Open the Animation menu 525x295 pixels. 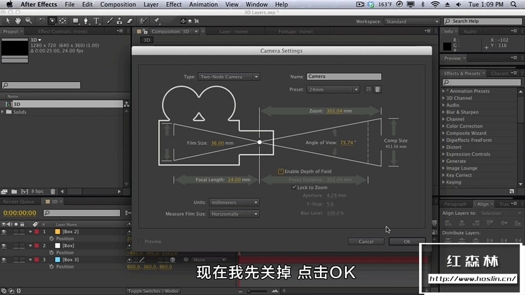[x=203, y=4]
